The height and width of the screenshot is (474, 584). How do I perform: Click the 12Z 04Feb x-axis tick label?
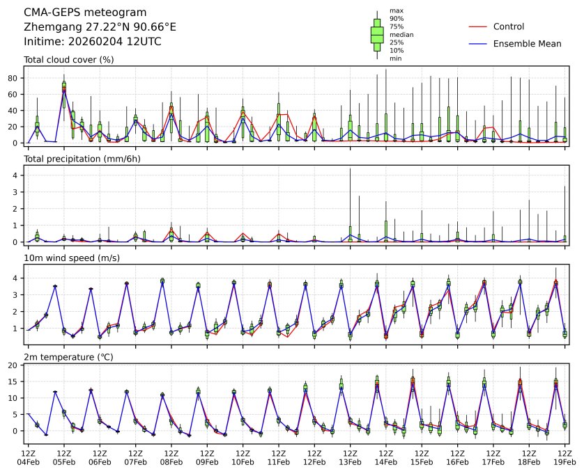pos(28,457)
